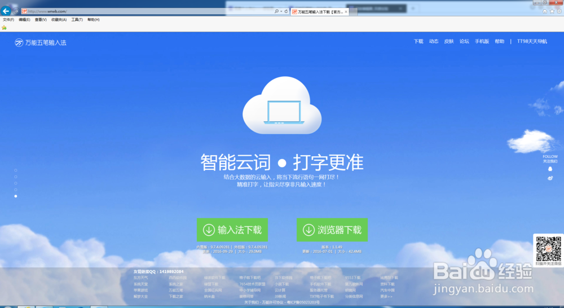The width and height of the screenshot is (564, 308).
Task: Select the 万能五笔输入法下载 browser tab
Action: (319, 12)
